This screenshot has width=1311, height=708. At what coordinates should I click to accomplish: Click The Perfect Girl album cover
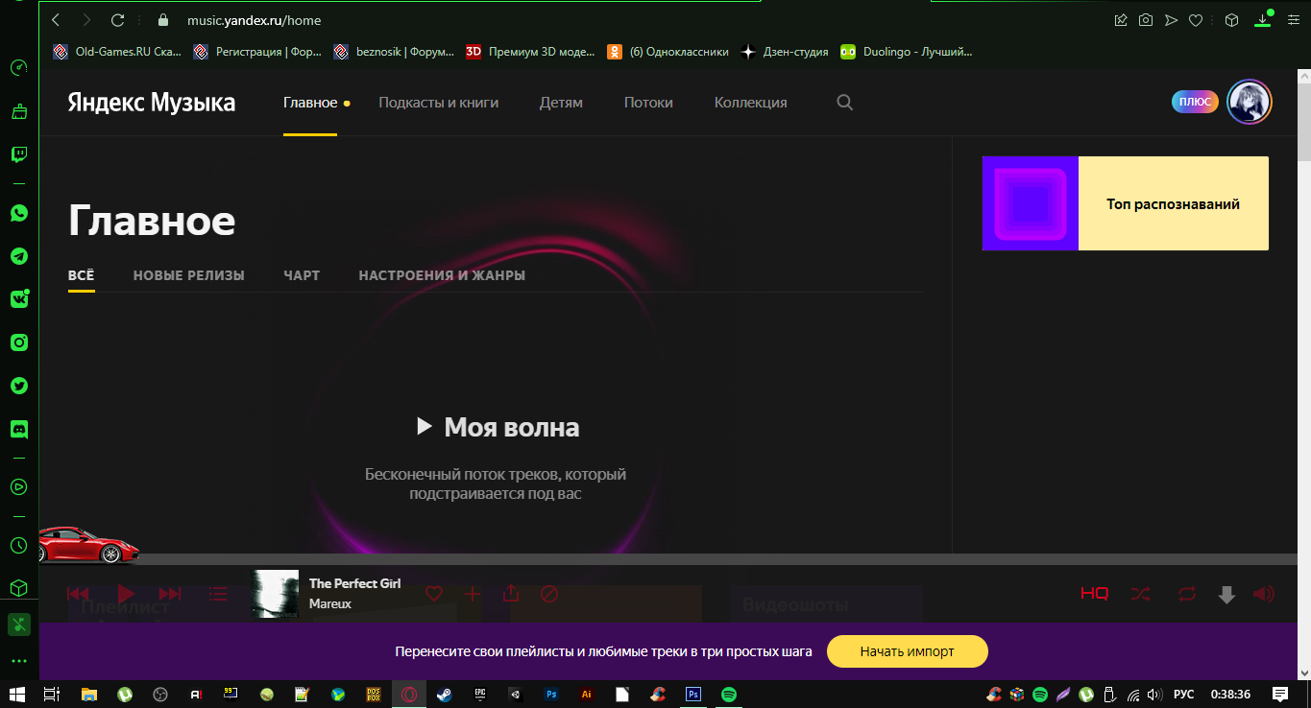[275, 594]
